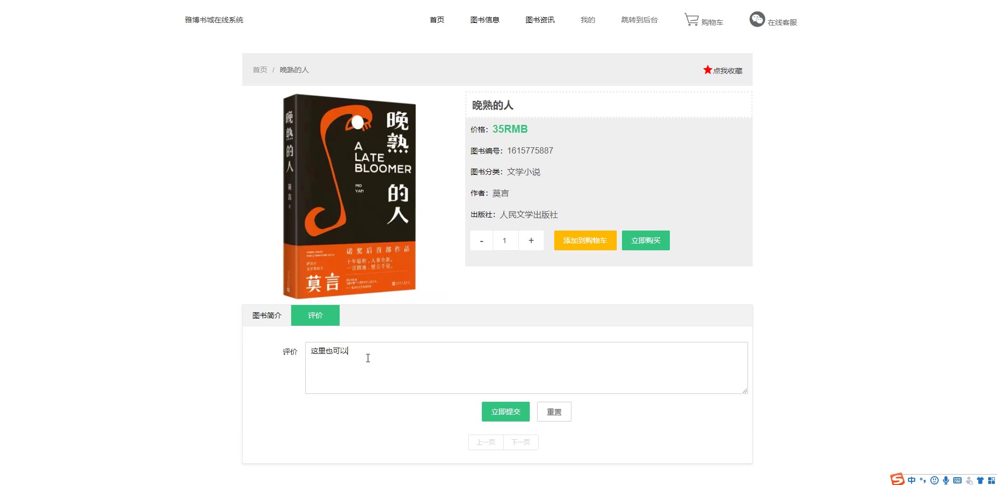Screen dimensions: 997x485
Task: Select the 评价 tab
Action: coord(315,315)
